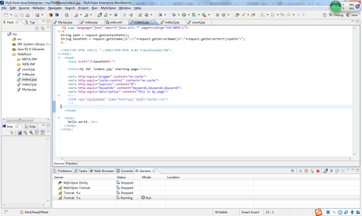Open the Window menu
Screen dimensions: 362x216
[x=125, y=8]
